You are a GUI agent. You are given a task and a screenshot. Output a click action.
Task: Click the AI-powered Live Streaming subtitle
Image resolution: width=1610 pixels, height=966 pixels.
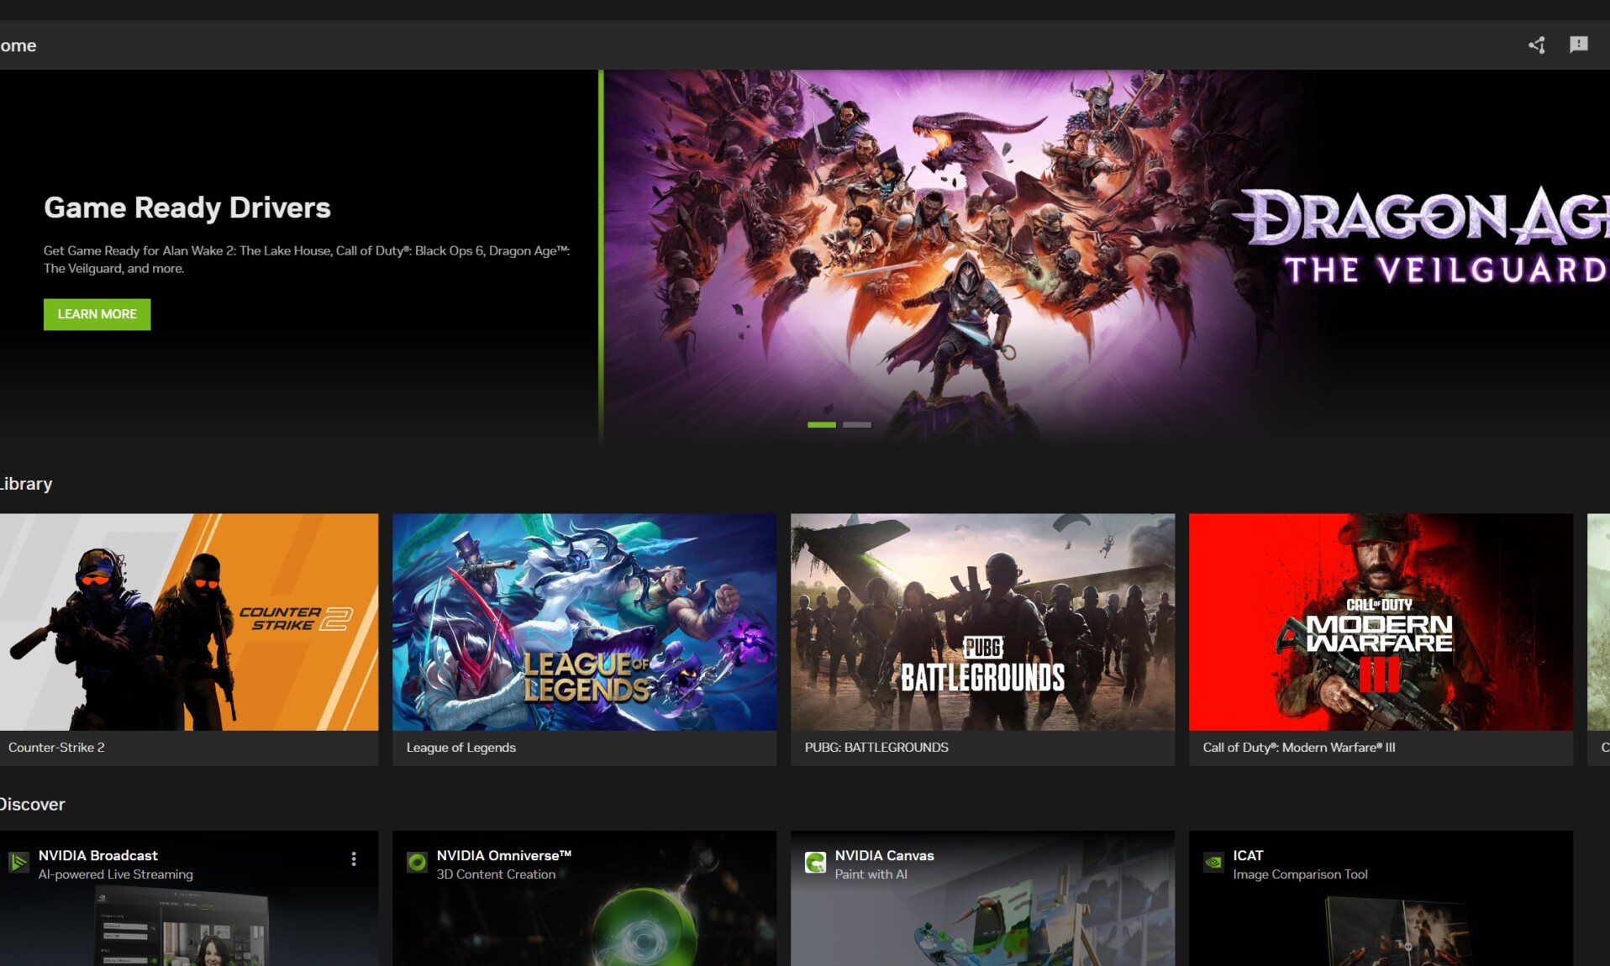point(116,874)
